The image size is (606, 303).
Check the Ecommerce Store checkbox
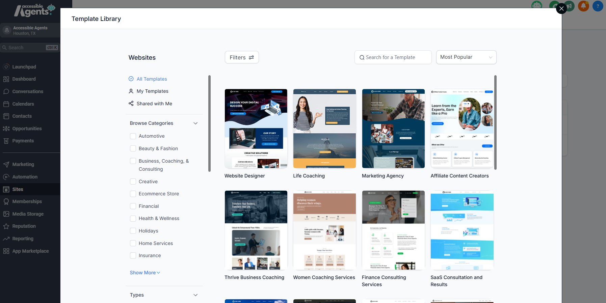pos(133,194)
